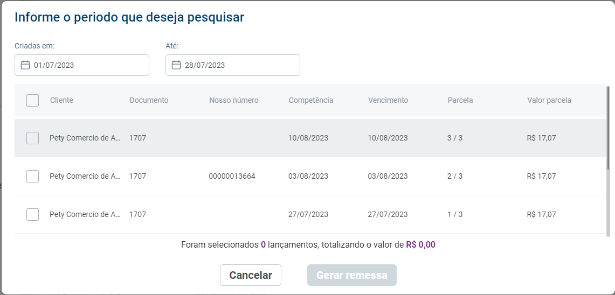Check the row with parcela 3 / 3
Viewport: 615px width, 295px height.
[x=32, y=138]
